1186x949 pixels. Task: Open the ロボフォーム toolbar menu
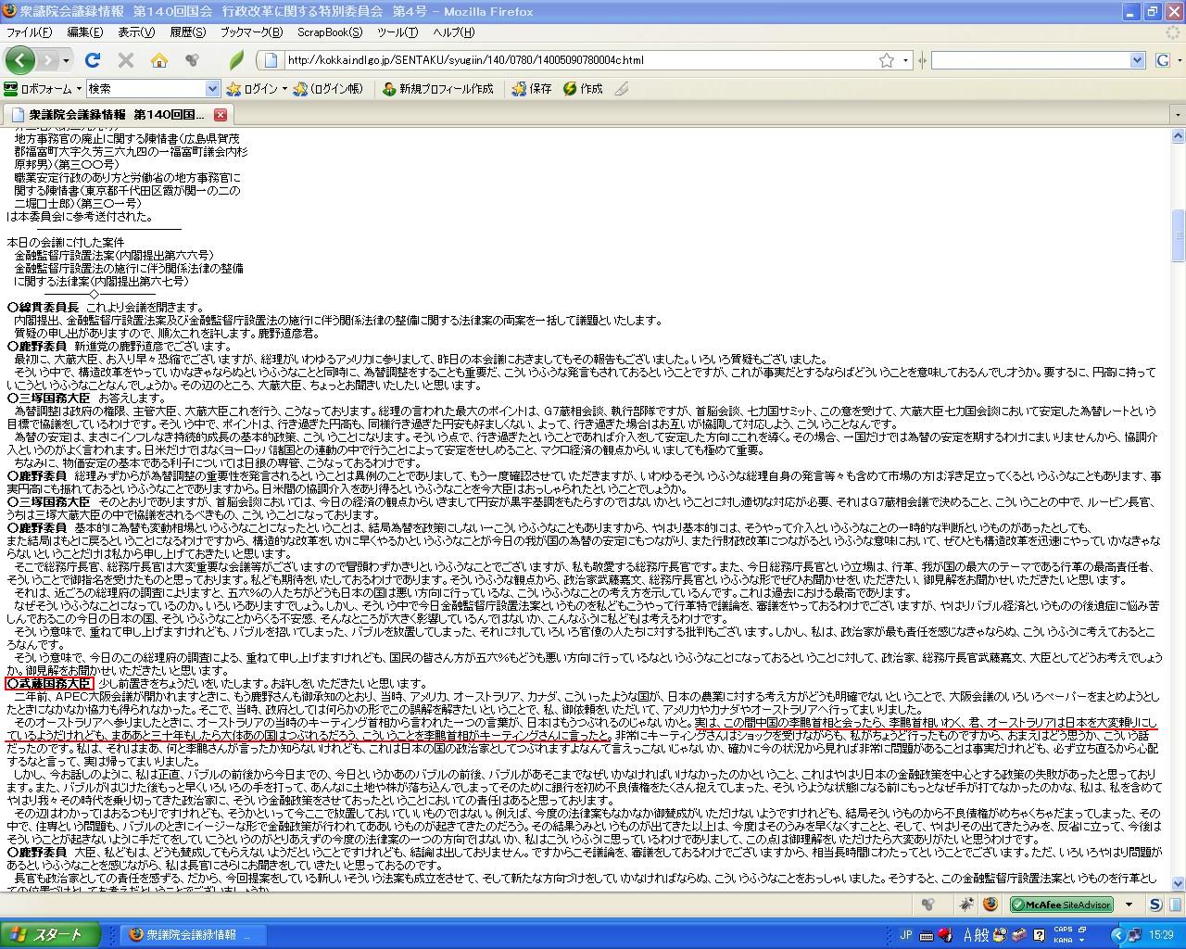coord(44,89)
